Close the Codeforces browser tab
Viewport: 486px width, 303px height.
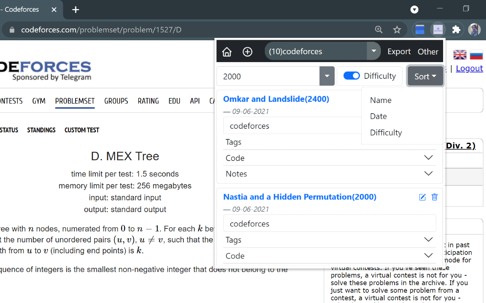coord(54,10)
